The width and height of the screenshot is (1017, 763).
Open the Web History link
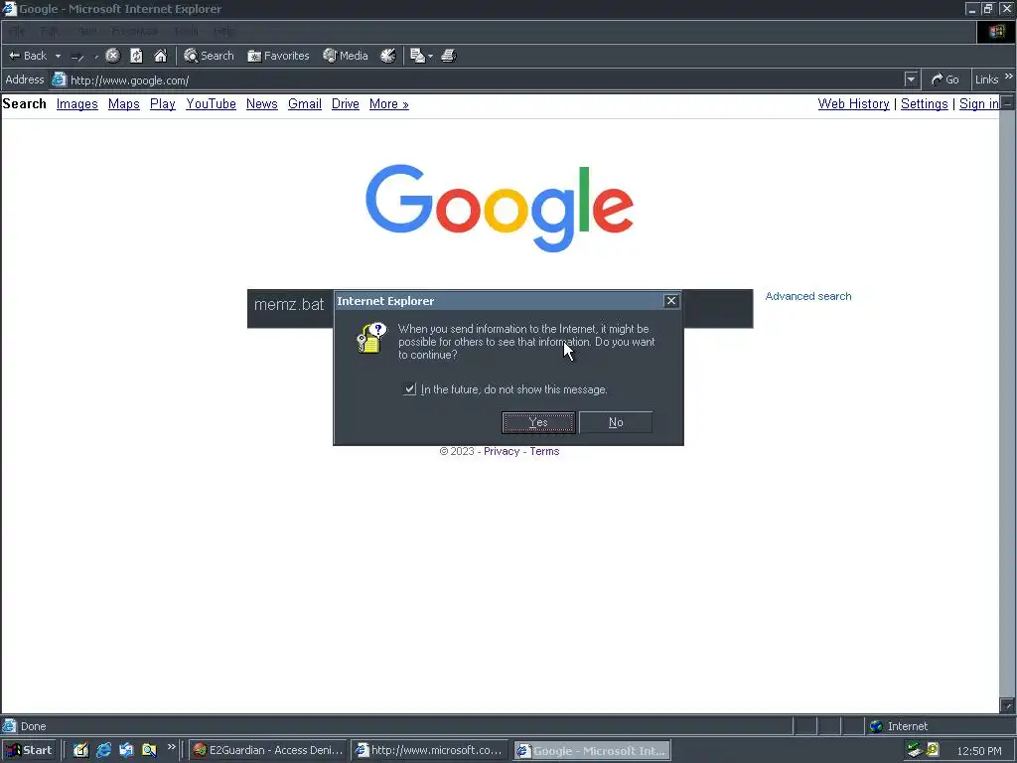[853, 103]
